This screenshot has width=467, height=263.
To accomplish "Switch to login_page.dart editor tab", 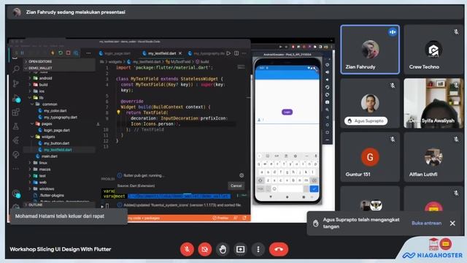I will pos(115,53).
